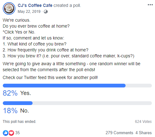Click the public globe privacy icon
This screenshot has width=155, height=137.
pyautogui.click(x=46, y=12)
